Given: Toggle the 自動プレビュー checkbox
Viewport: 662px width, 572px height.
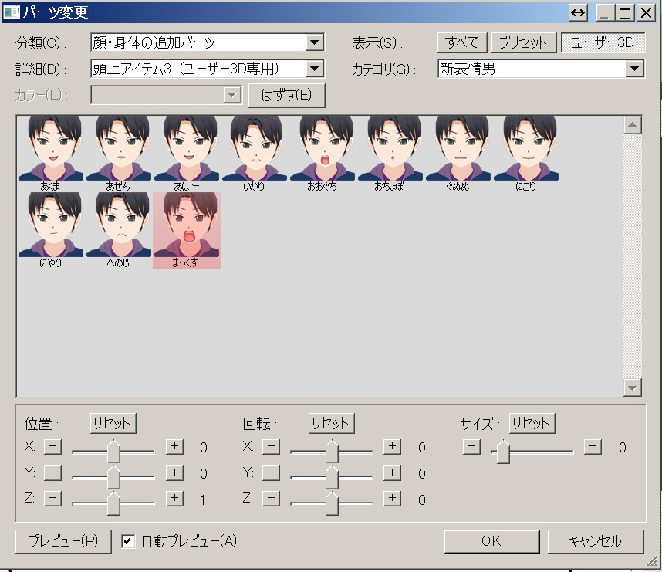Looking at the screenshot, I should (x=129, y=541).
